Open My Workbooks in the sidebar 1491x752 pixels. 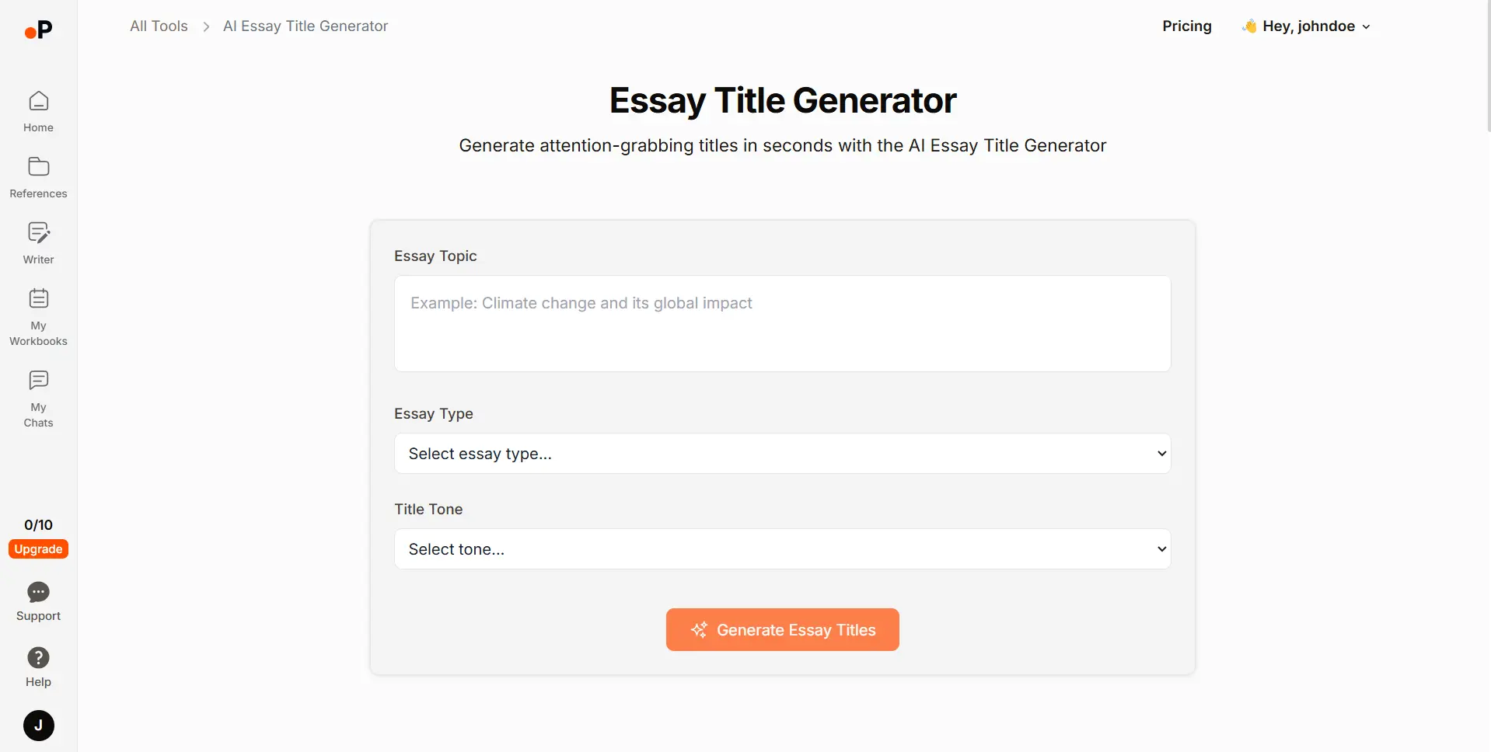coord(38,298)
